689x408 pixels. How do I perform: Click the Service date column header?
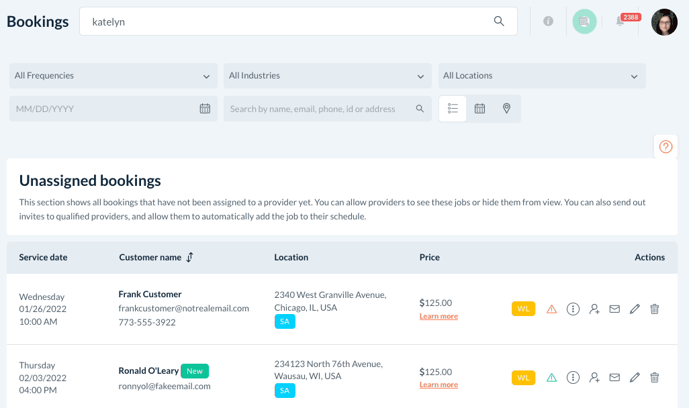(x=43, y=258)
